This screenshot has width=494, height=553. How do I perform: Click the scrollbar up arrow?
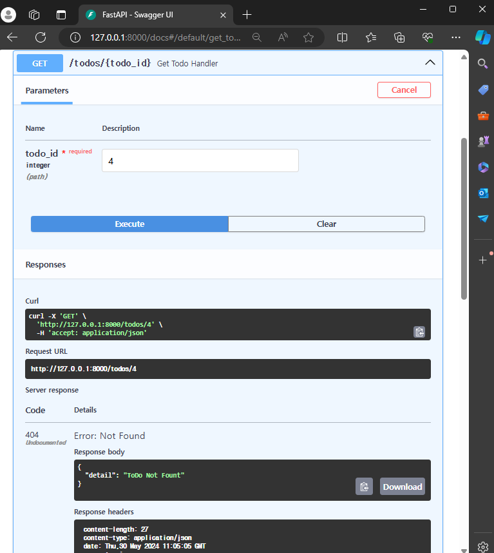click(x=464, y=57)
